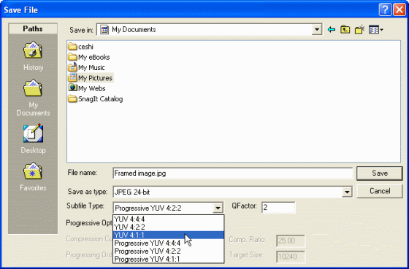The height and width of the screenshot is (269, 409).
Task: Open Favorites in Paths panel
Action: pyautogui.click(x=33, y=177)
